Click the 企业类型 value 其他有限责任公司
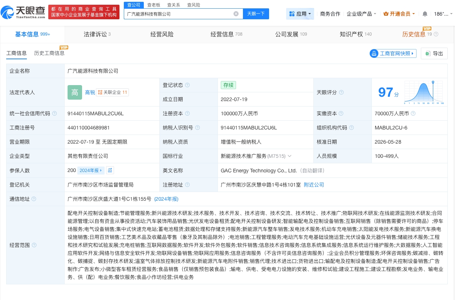The height and width of the screenshot is (300, 455). point(88,156)
